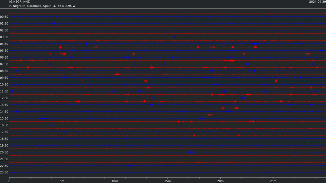This screenshot has width=326, height=183.
Task: Click the blue seismic event on the 20:30 trace
Action: click(191, 152)
